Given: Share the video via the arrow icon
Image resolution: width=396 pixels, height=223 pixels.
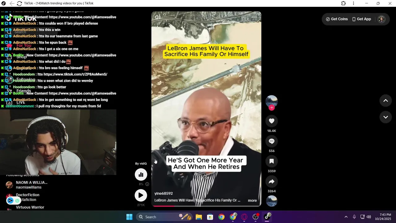Looking at the screenshot, I should (272, 181).
